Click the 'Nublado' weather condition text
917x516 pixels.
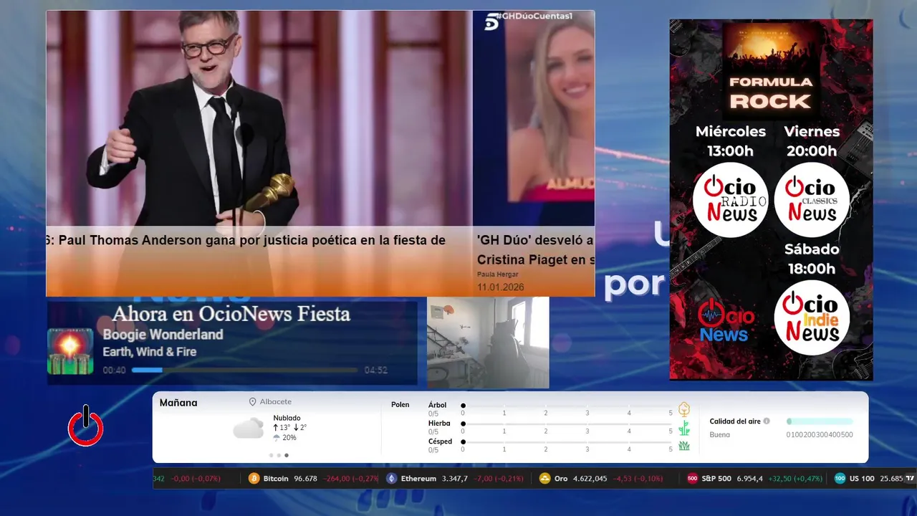tap(287, 418)
